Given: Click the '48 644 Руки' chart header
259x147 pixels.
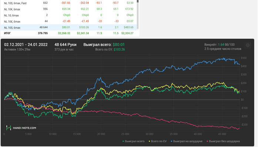Looking at the screenshot, I should pos(65,45).
